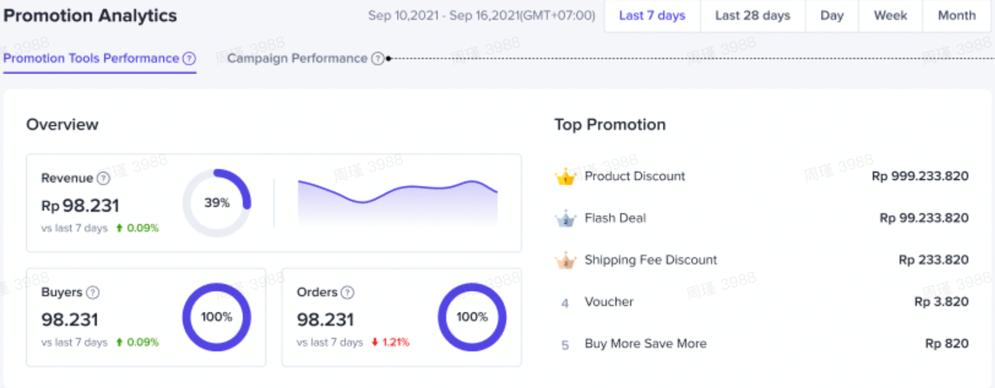Open the Voucher promotion row
995x388 pixels.
pos(609,302)
